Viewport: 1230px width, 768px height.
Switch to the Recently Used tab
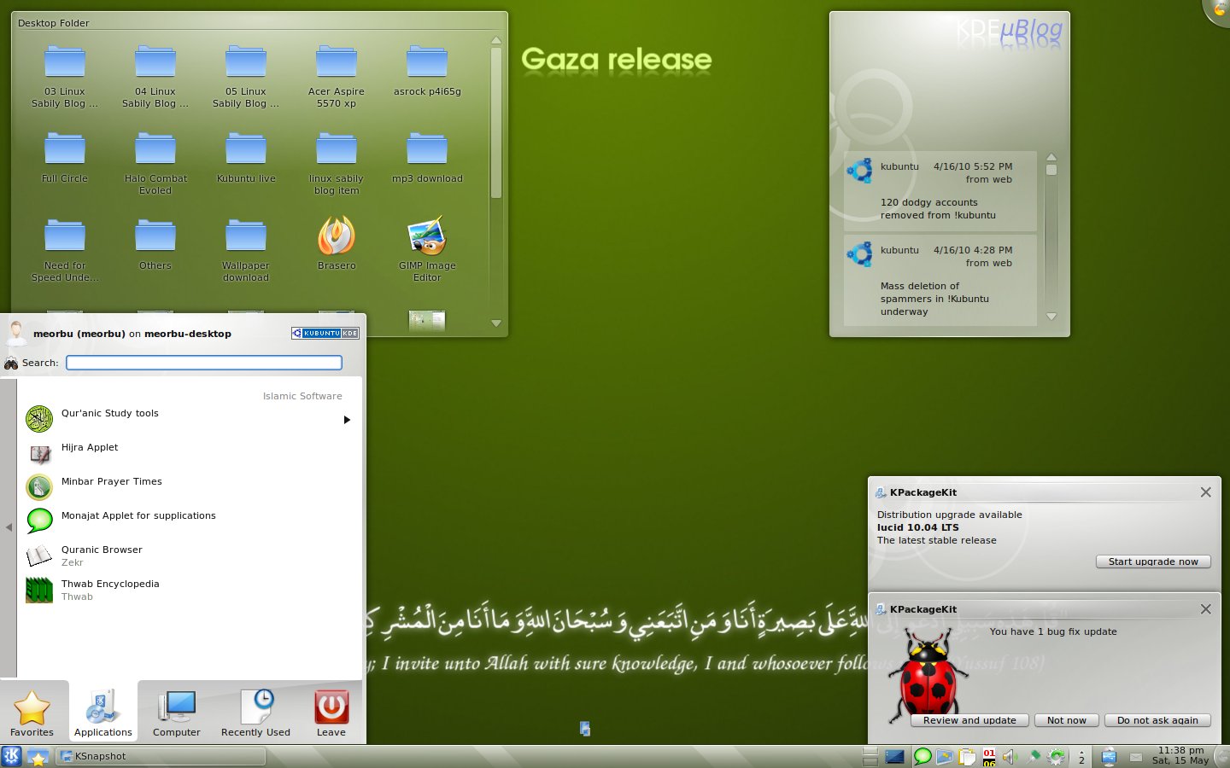coord(255,712)
